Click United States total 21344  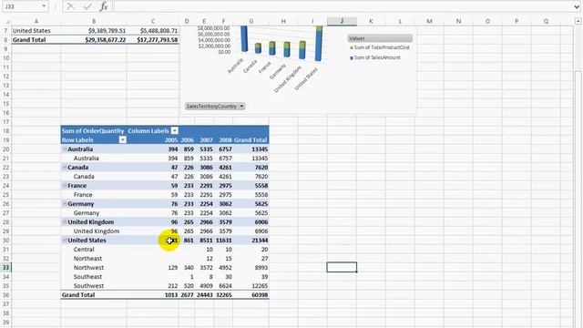click(x=260, y=240)
